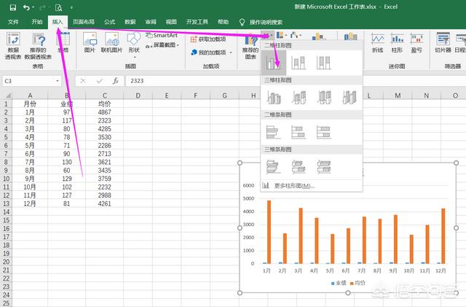The width and height of the screenshot is (466, 307).
Task: Open the hierarchy chart dropdown in ribbon
Action: pyautogui.click(x=281, y=35)
